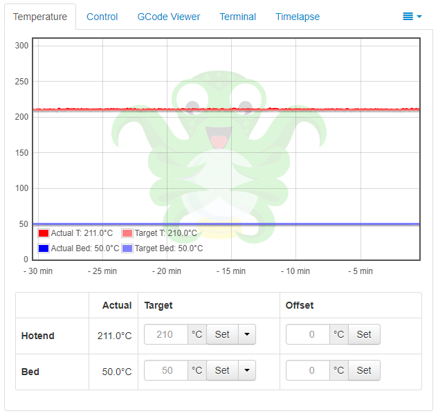Set the Hotend target temperature

(x=222, y=335)
